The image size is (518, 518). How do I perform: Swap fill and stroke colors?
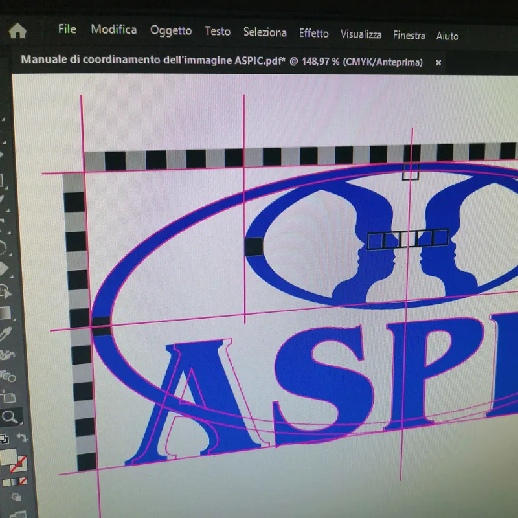pyautogui.click(x=22, y=438)
